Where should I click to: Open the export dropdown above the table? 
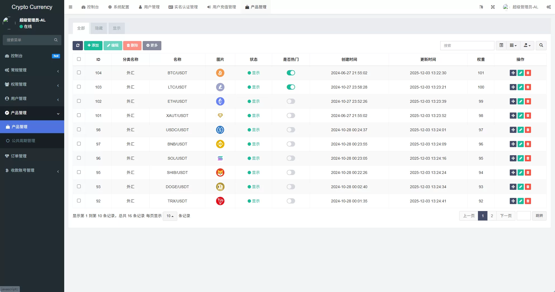pos(527,46)
